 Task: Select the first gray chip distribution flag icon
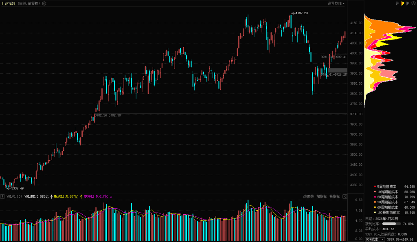pos(398,3)
